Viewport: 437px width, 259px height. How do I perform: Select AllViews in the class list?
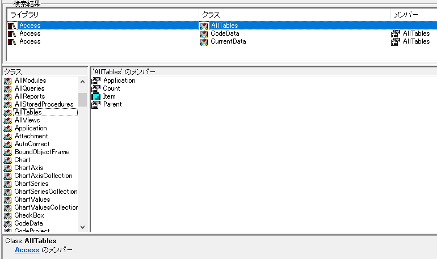pos(27,120)
